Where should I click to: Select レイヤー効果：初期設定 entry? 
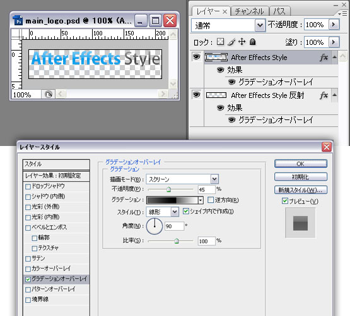(x=56, y=176)
